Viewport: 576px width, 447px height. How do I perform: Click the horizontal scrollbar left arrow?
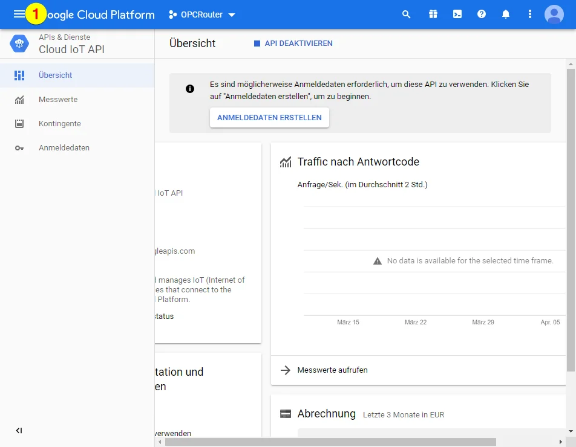point(160,442)
